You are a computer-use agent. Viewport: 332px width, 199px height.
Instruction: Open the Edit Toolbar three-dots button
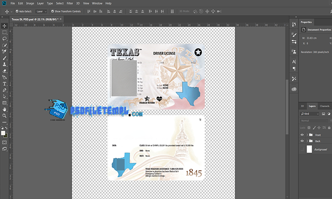(x=4, y=122)
